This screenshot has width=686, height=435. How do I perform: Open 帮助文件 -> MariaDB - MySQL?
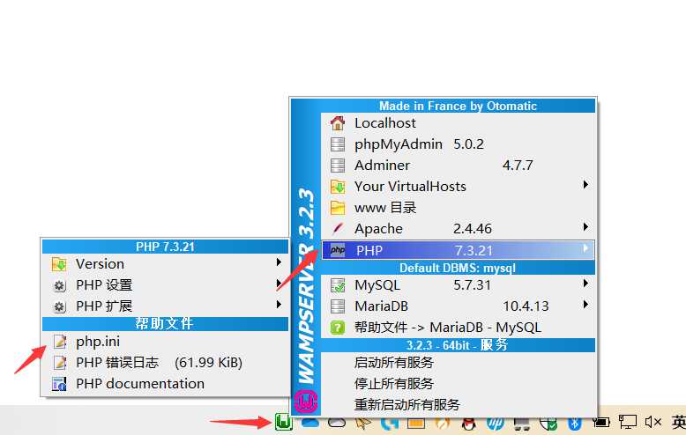[458, 328]
